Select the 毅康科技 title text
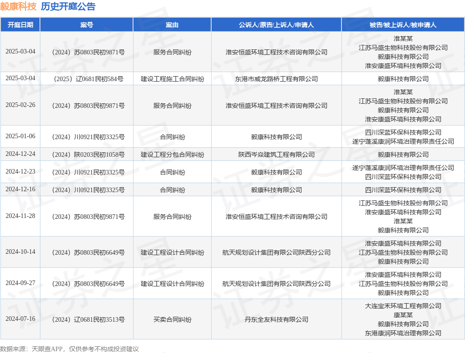 [x=18, y=6]
